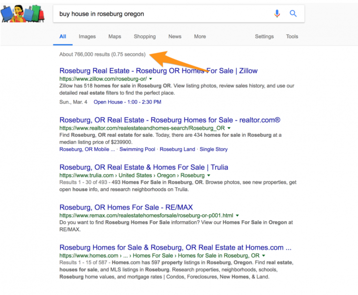
Task: Open the More search categories menu
Action: (x=200, y=37)
